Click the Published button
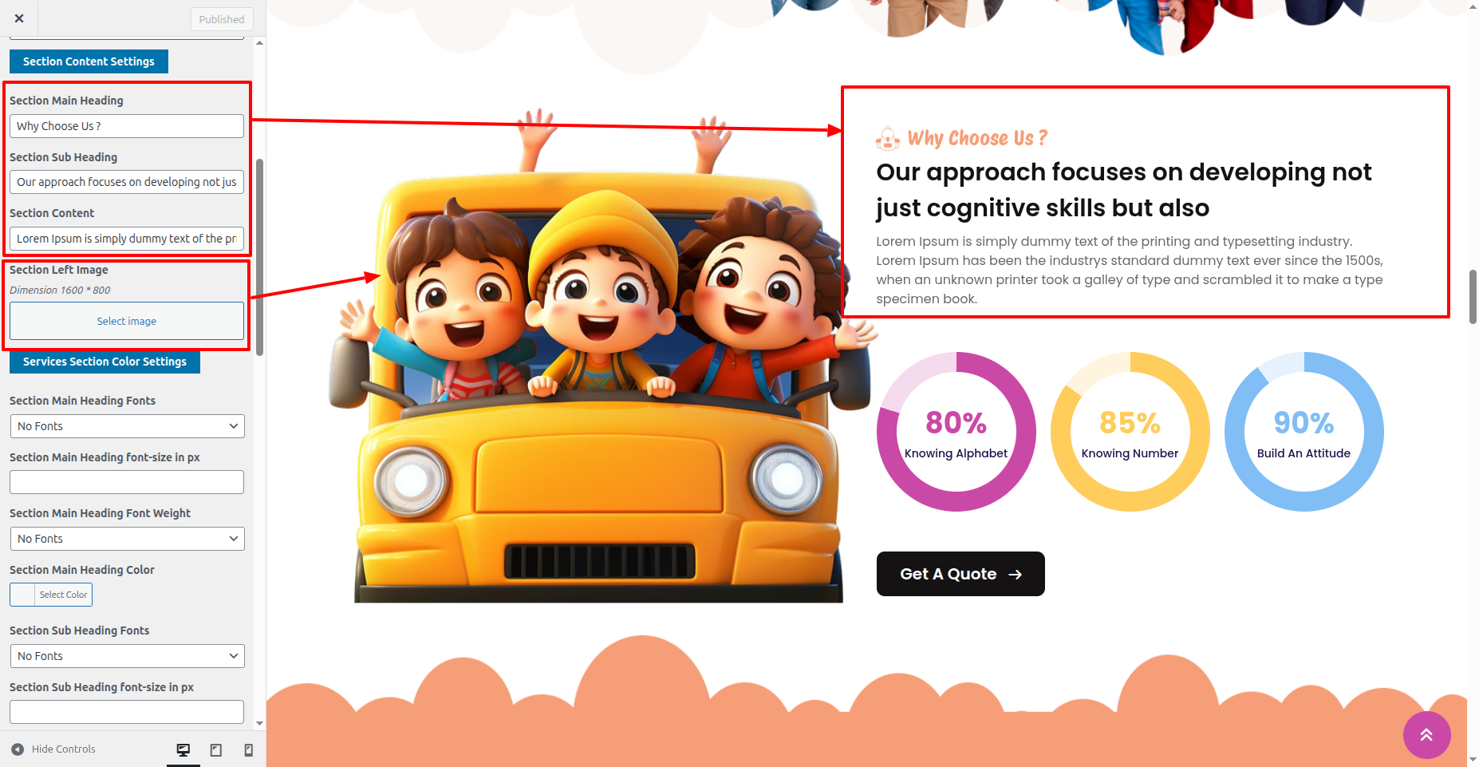Screen dimensions: 1479x767 click(222, 19)
